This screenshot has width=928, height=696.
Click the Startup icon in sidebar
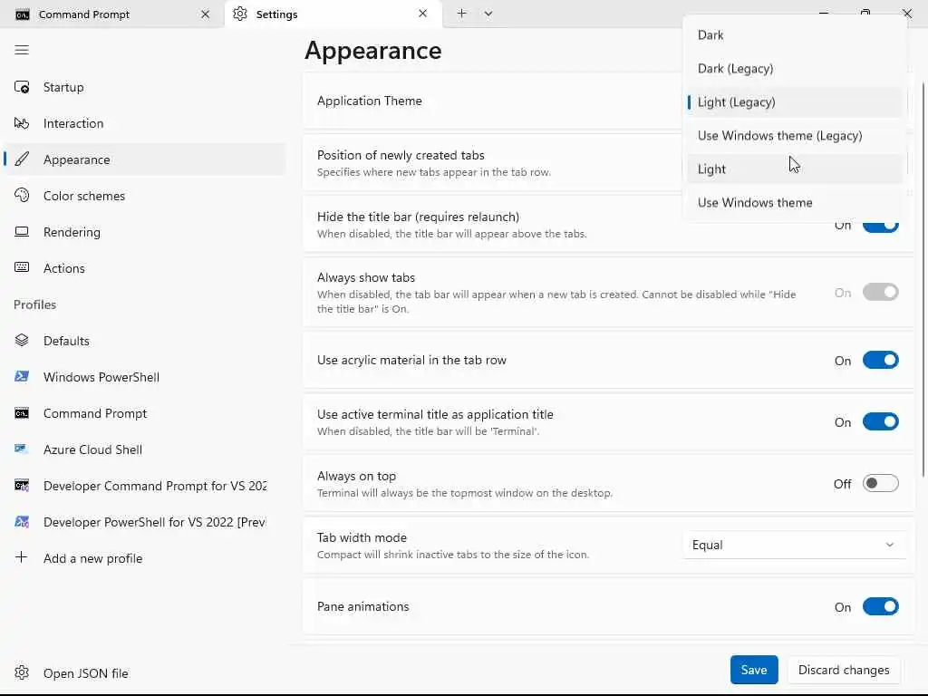tap(22, 87)
